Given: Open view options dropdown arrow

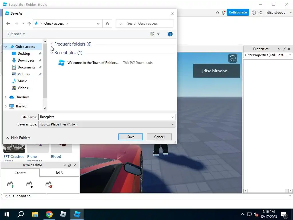Looking at the screenshot, I should pyautogui.click(x=158, y=34).
